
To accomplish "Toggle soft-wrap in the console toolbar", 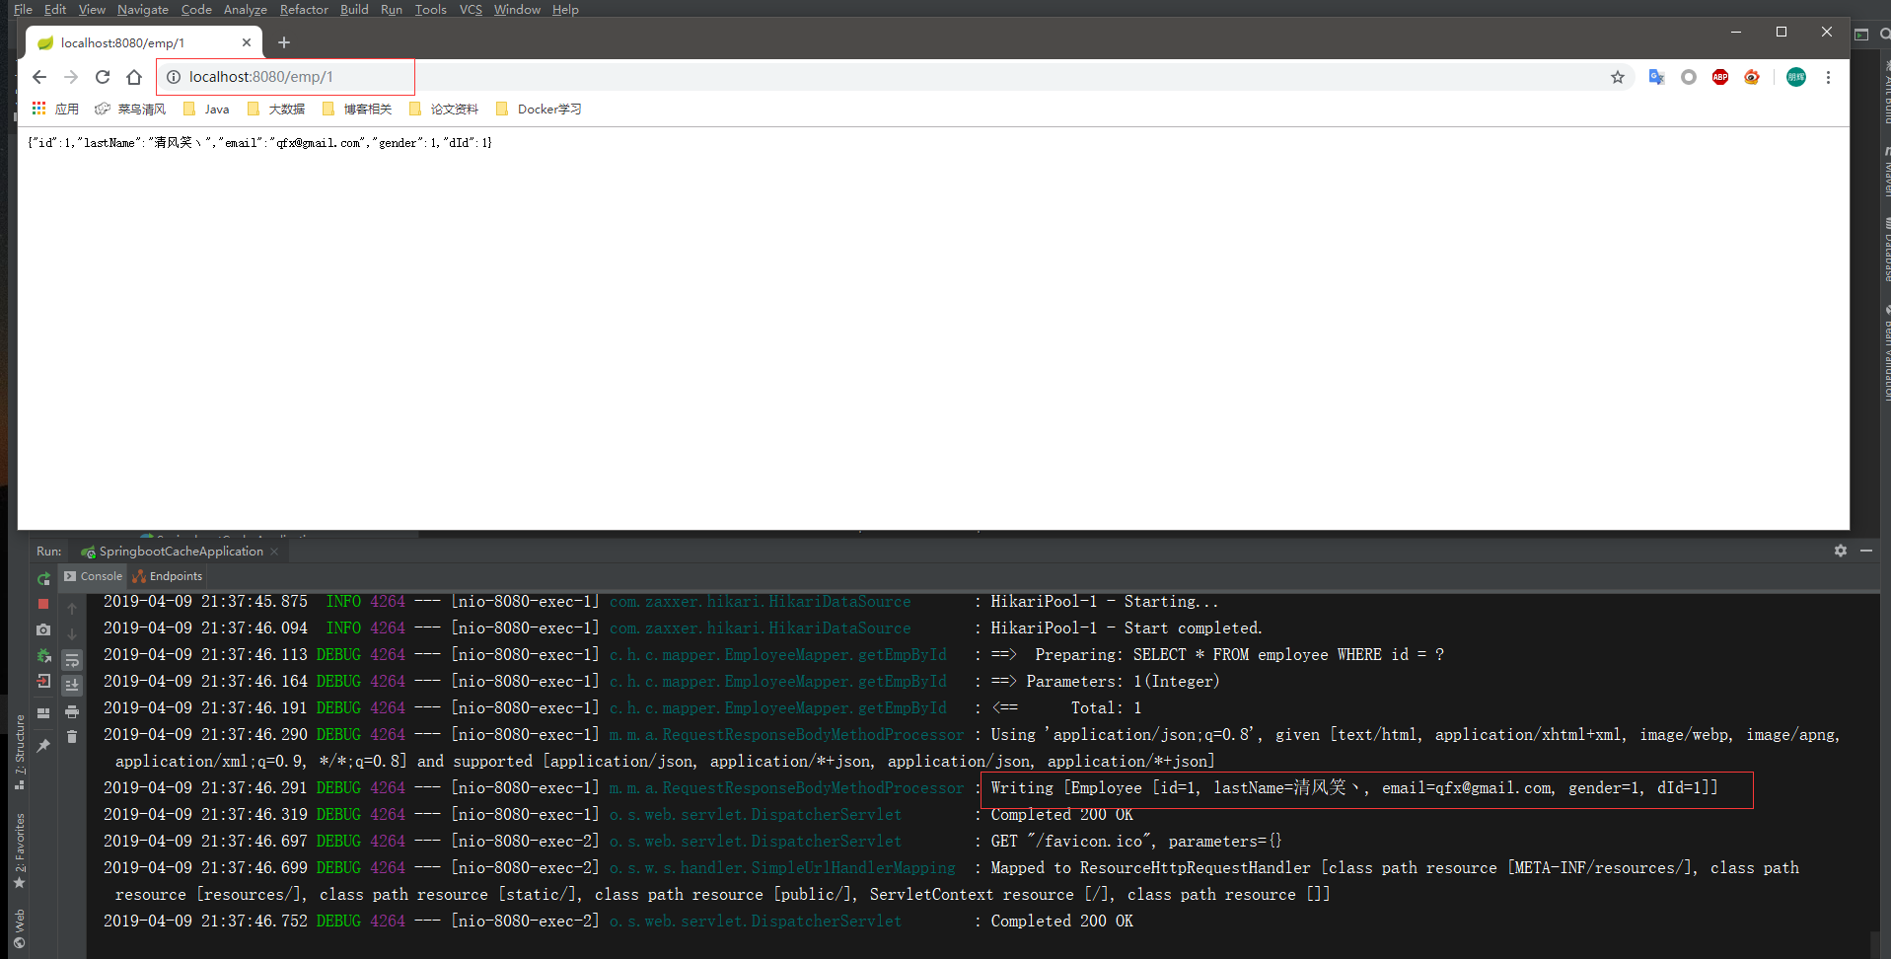I will (72, 660).
